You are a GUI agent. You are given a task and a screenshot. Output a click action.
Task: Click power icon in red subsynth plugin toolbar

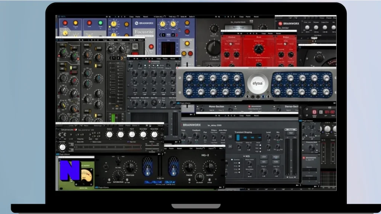222,33
